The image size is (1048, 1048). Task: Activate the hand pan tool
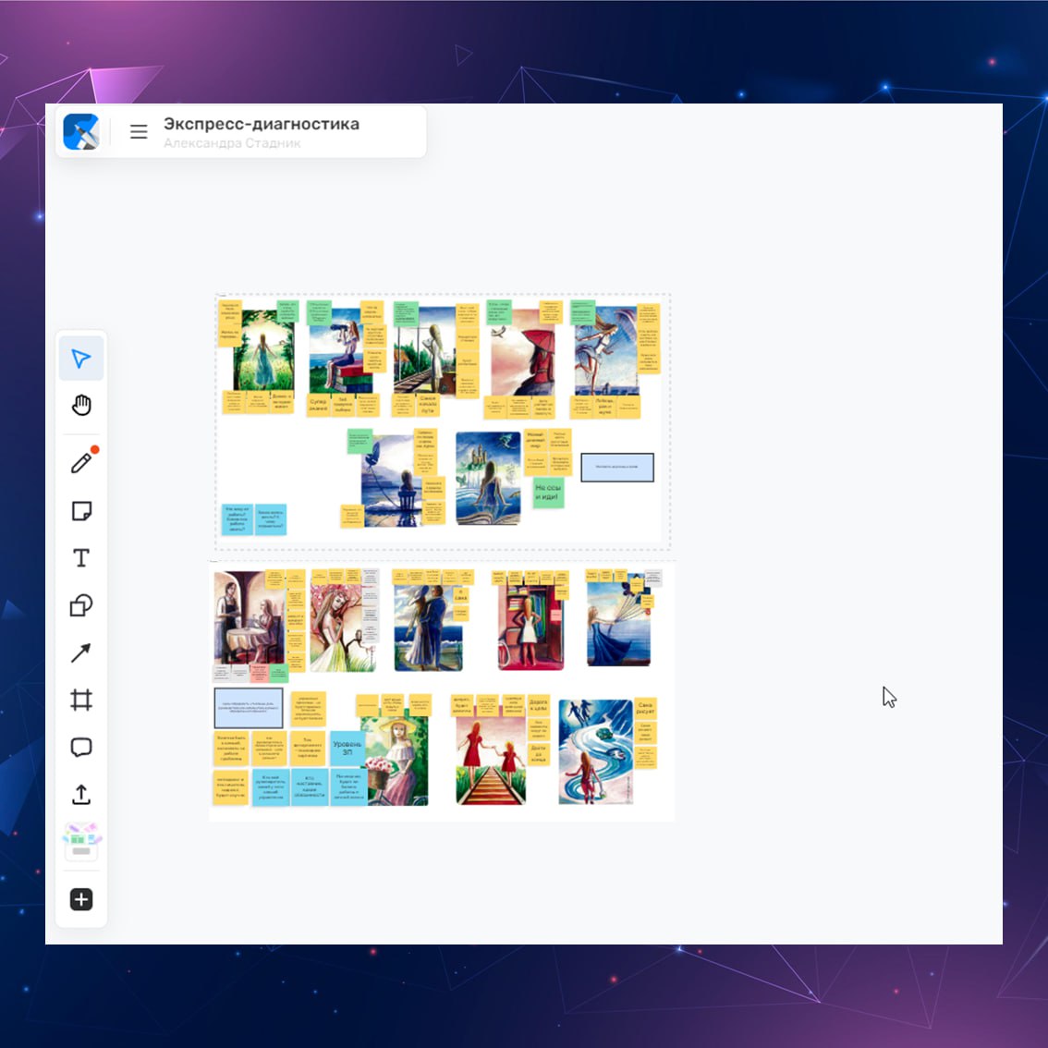(81, 405)
